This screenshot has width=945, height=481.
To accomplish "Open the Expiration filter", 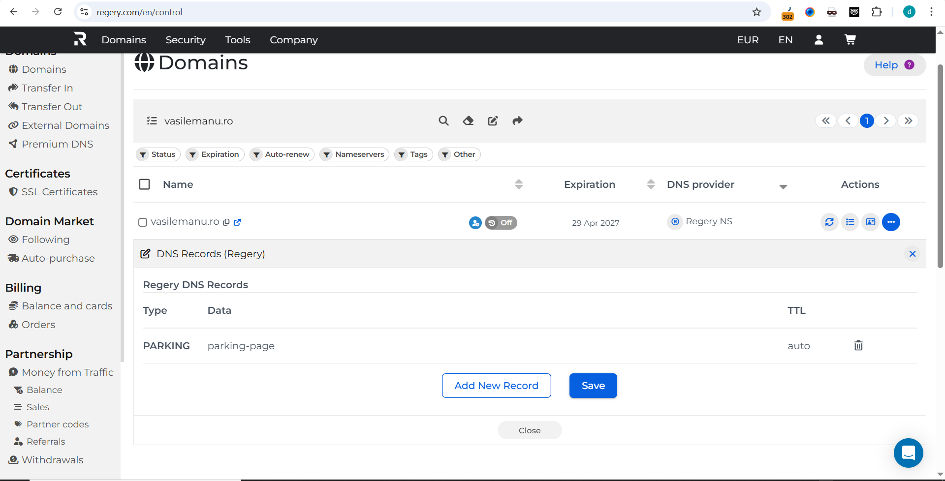I will [215, 154].
